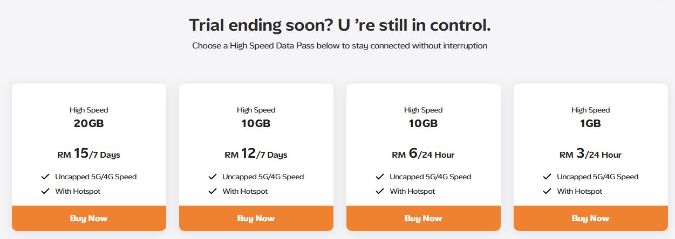Click the High Speed 20GB card title
675x239 pixels.
[88, 117]
